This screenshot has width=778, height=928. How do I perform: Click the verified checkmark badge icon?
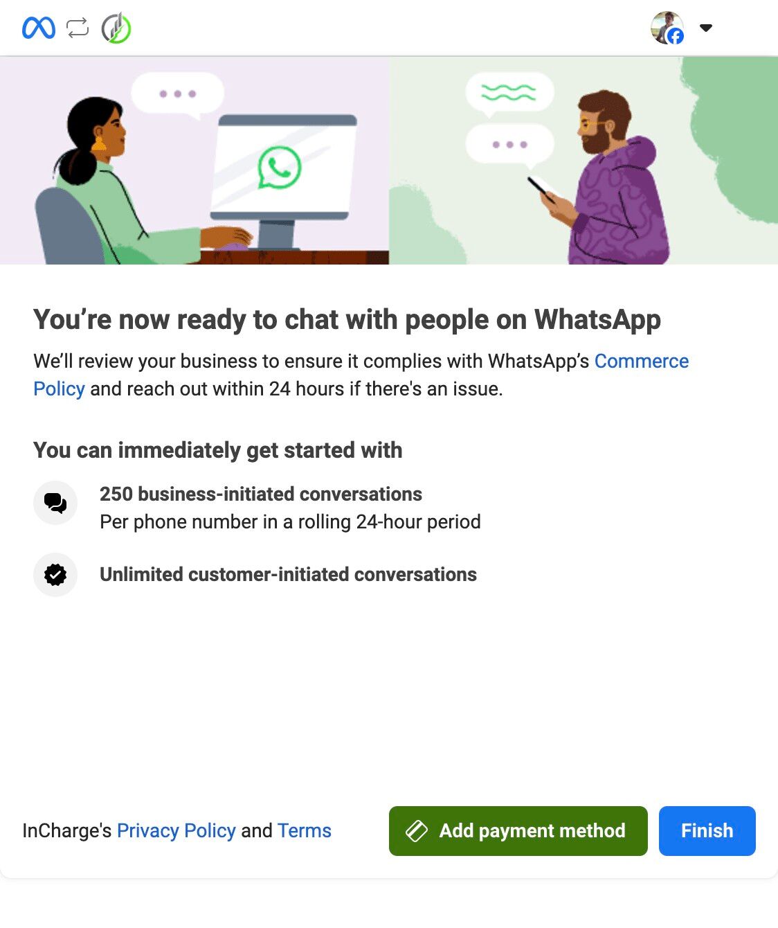[55, 575]
